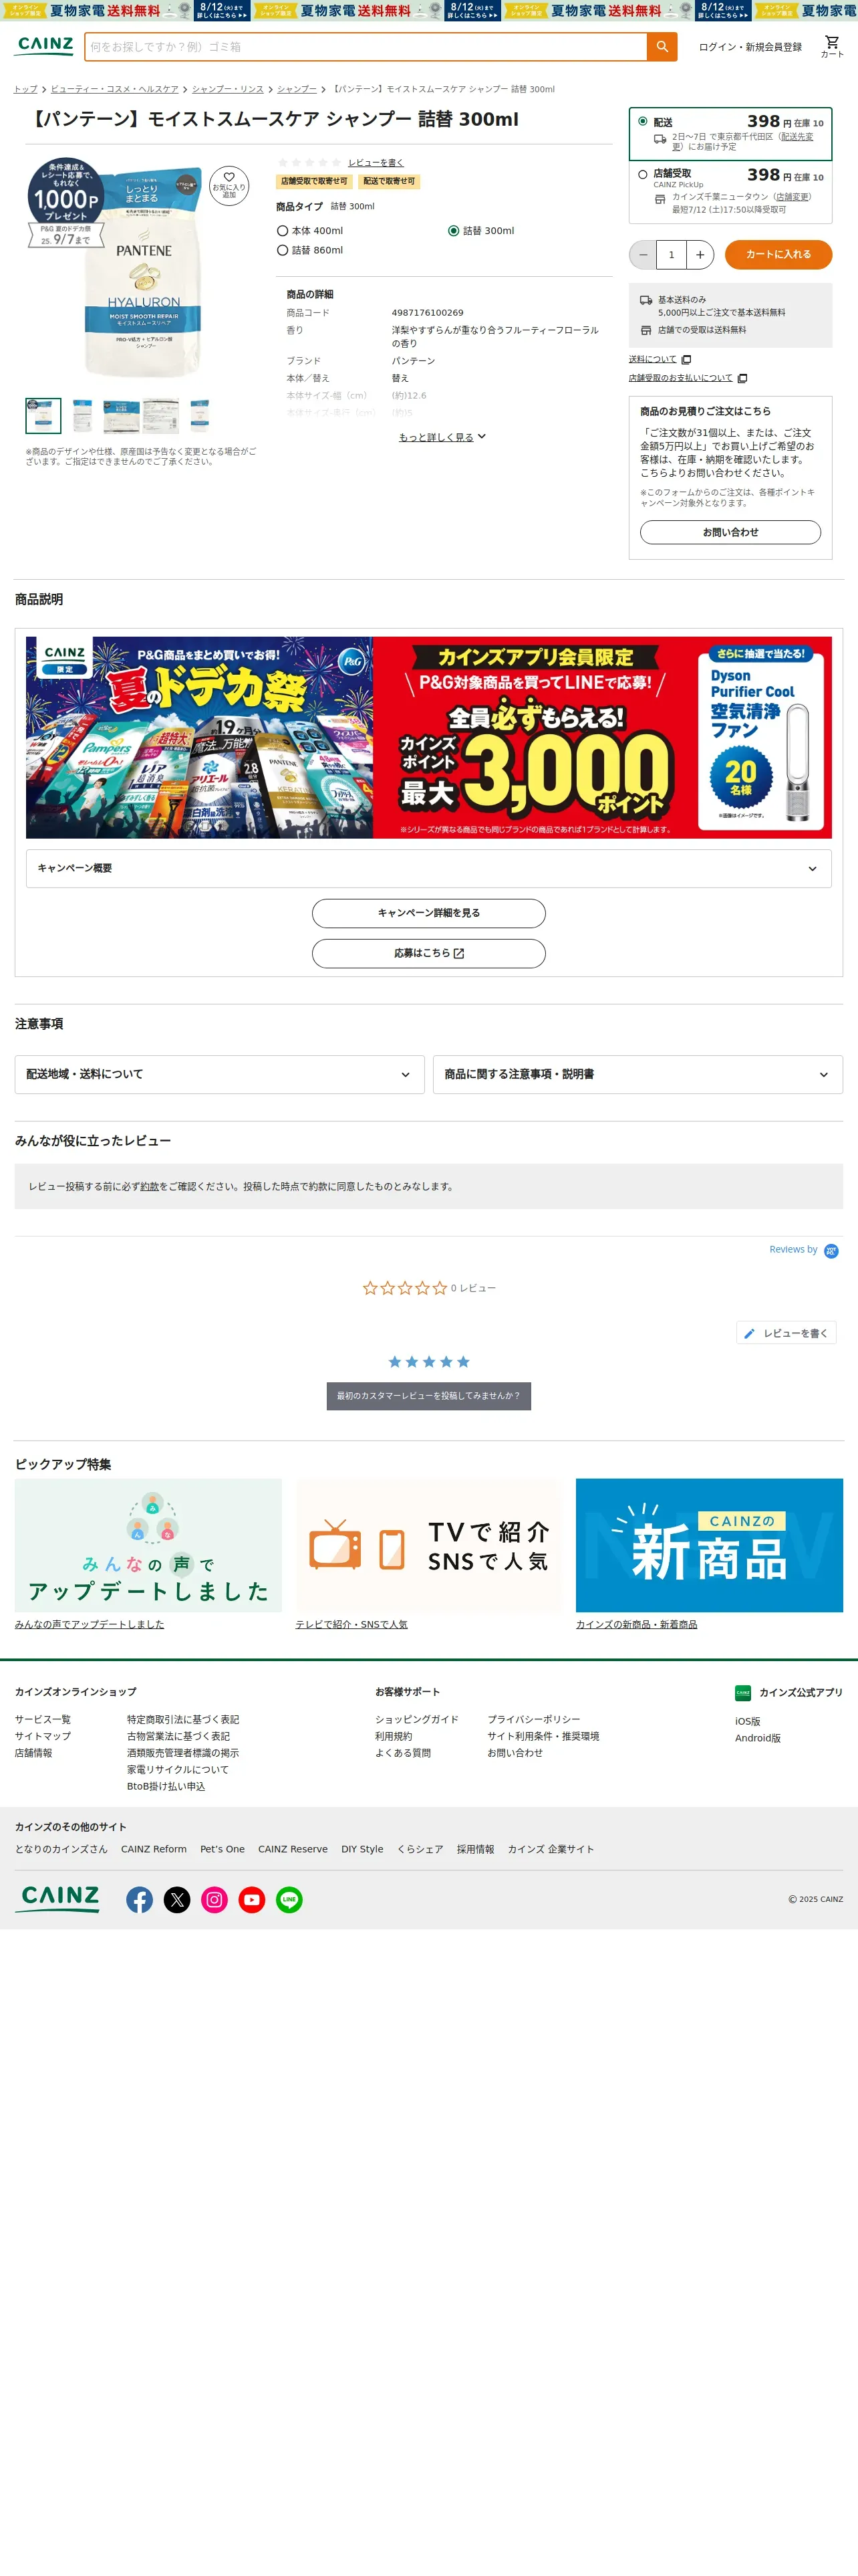Click キャンペーン詳細を見る button

428,913
